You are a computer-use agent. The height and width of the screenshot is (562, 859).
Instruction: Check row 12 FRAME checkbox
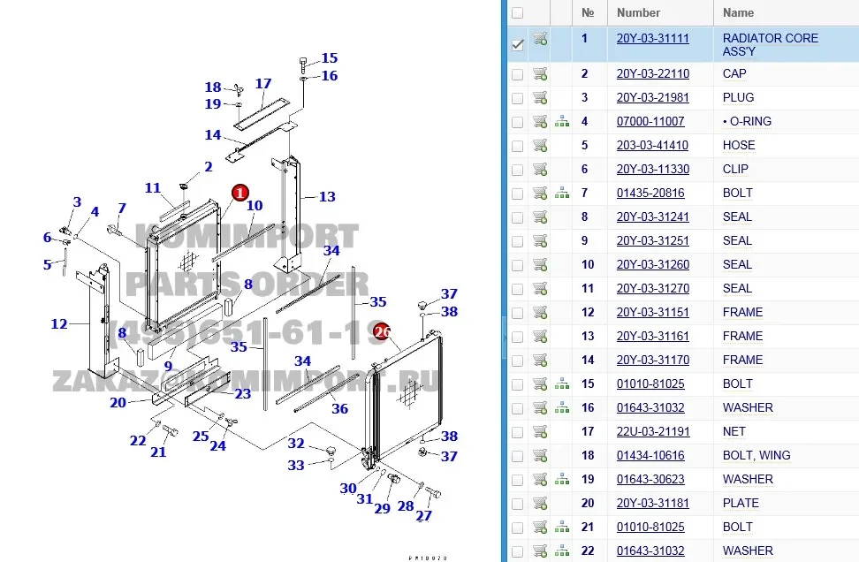pyautogui.click(x=517, y=314)
